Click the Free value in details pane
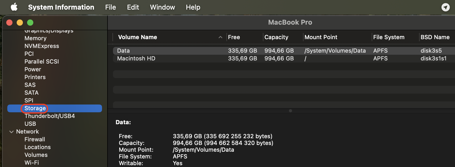The width and height of the screenshot is (455, 167). click(223, 136)
